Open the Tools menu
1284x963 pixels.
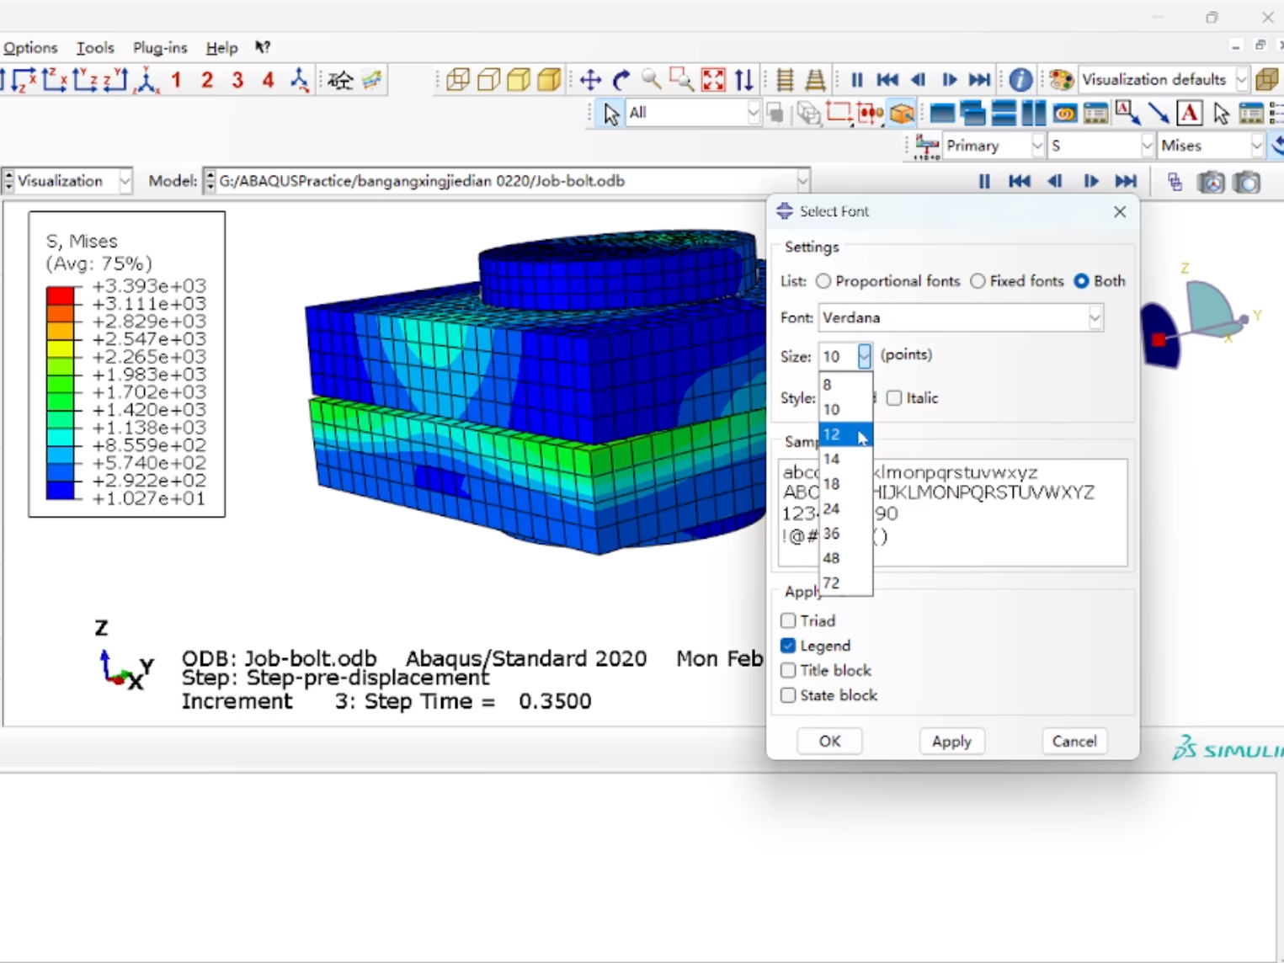tap(95, 48)
